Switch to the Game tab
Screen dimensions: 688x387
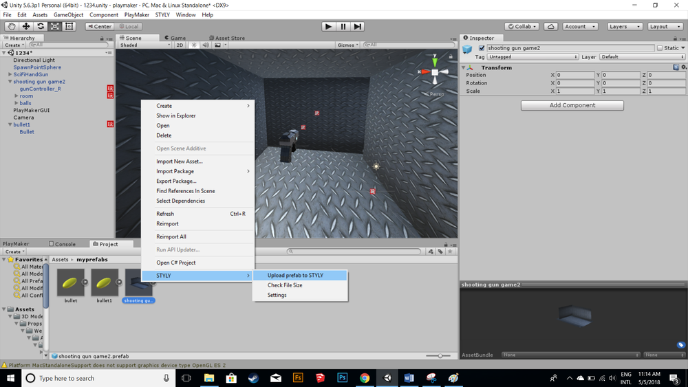[x=175, y=38]
